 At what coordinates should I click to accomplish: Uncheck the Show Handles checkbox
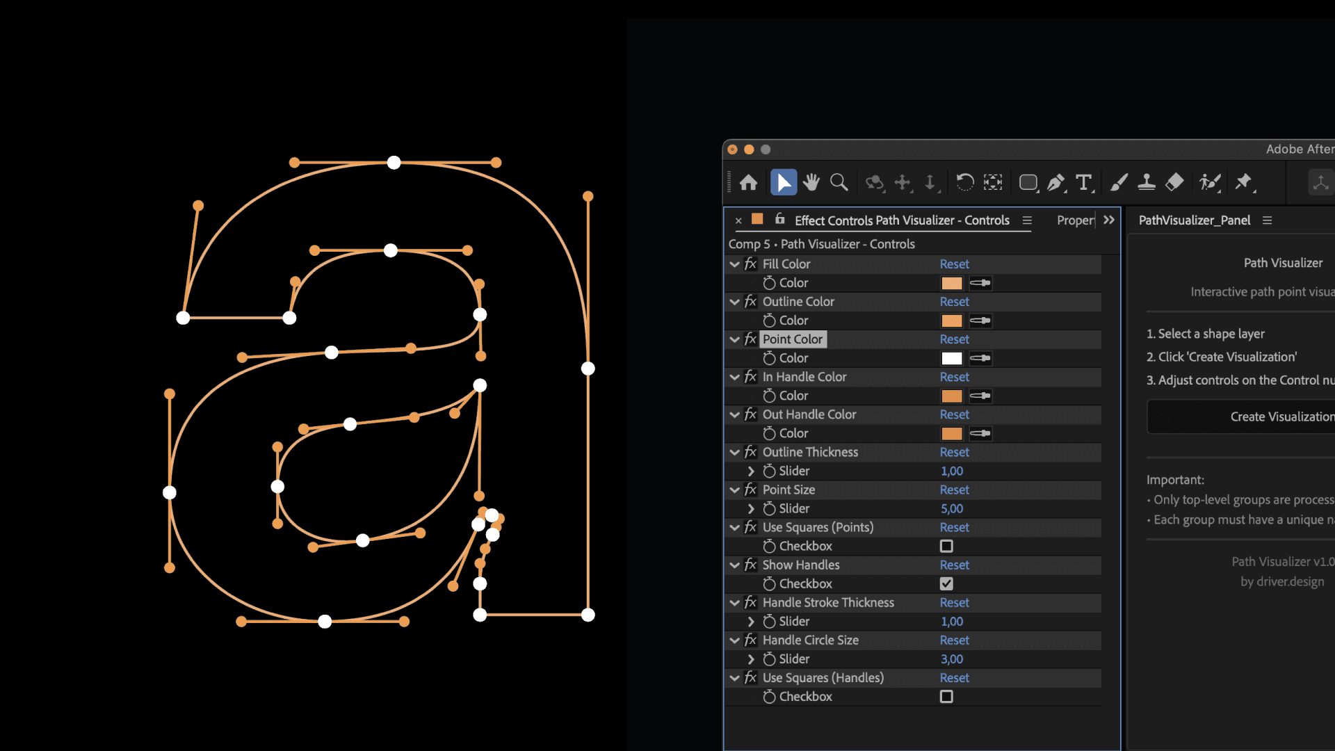(946, 584)
